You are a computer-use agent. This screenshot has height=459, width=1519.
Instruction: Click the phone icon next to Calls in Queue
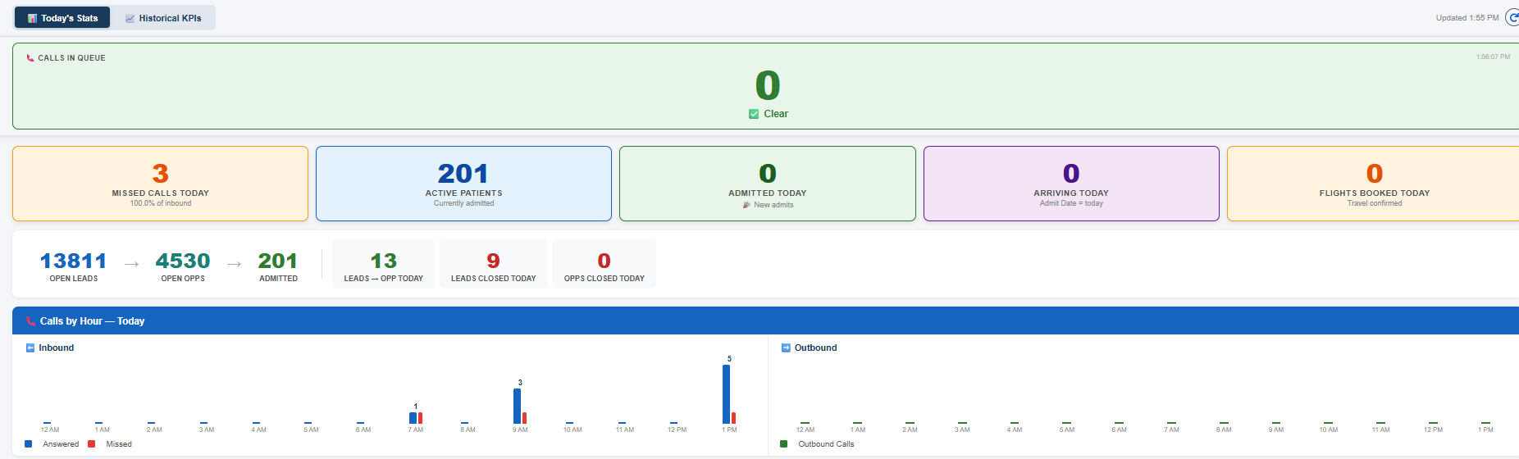pyautogui.click(x=30, y=58)
